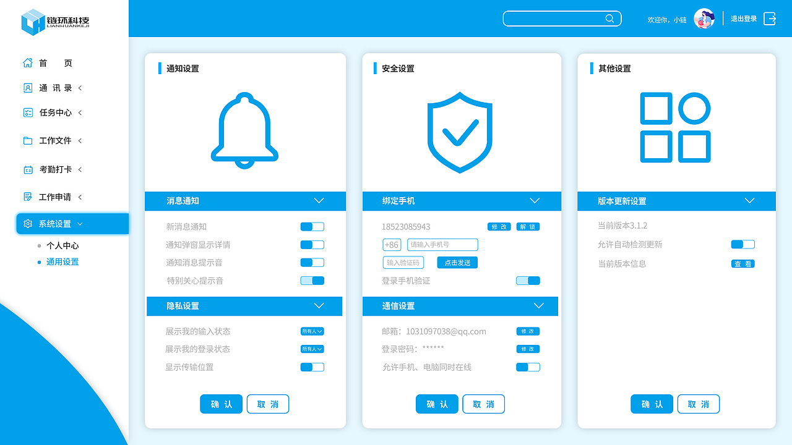
Task: Open 通讯录 in the sidebar
Action: click(56, 88)
